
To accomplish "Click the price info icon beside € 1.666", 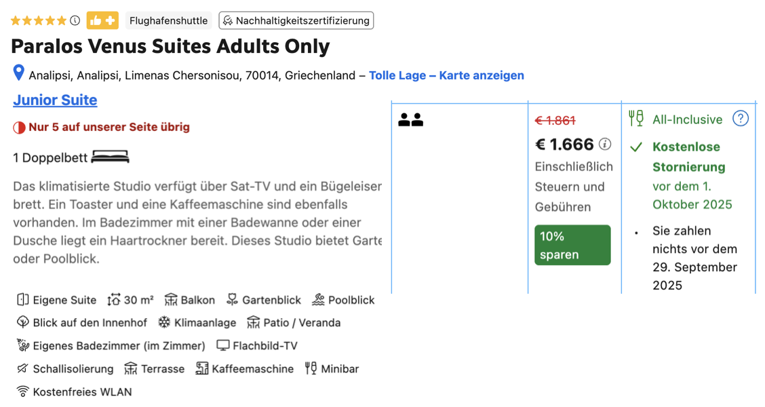I will point(605,144).
